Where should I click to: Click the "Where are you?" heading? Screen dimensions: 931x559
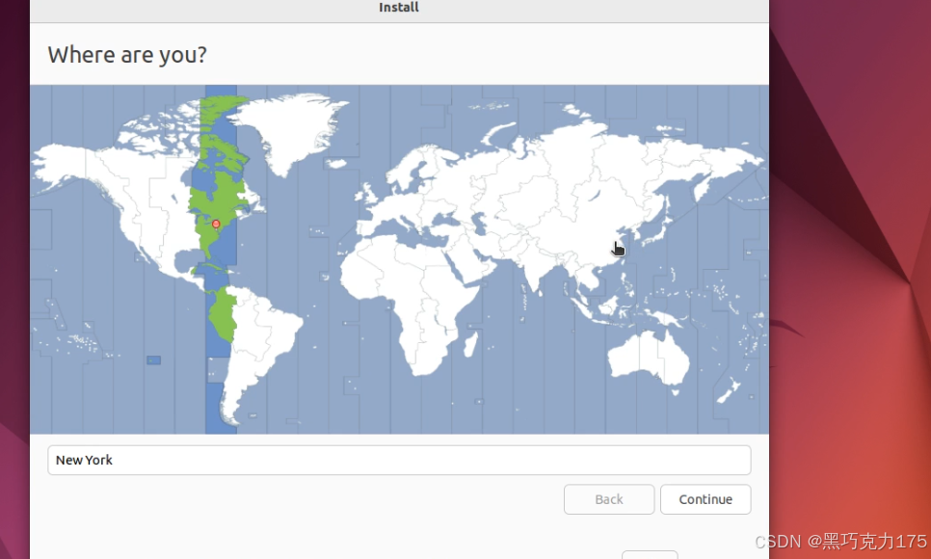tap(127, 55)
